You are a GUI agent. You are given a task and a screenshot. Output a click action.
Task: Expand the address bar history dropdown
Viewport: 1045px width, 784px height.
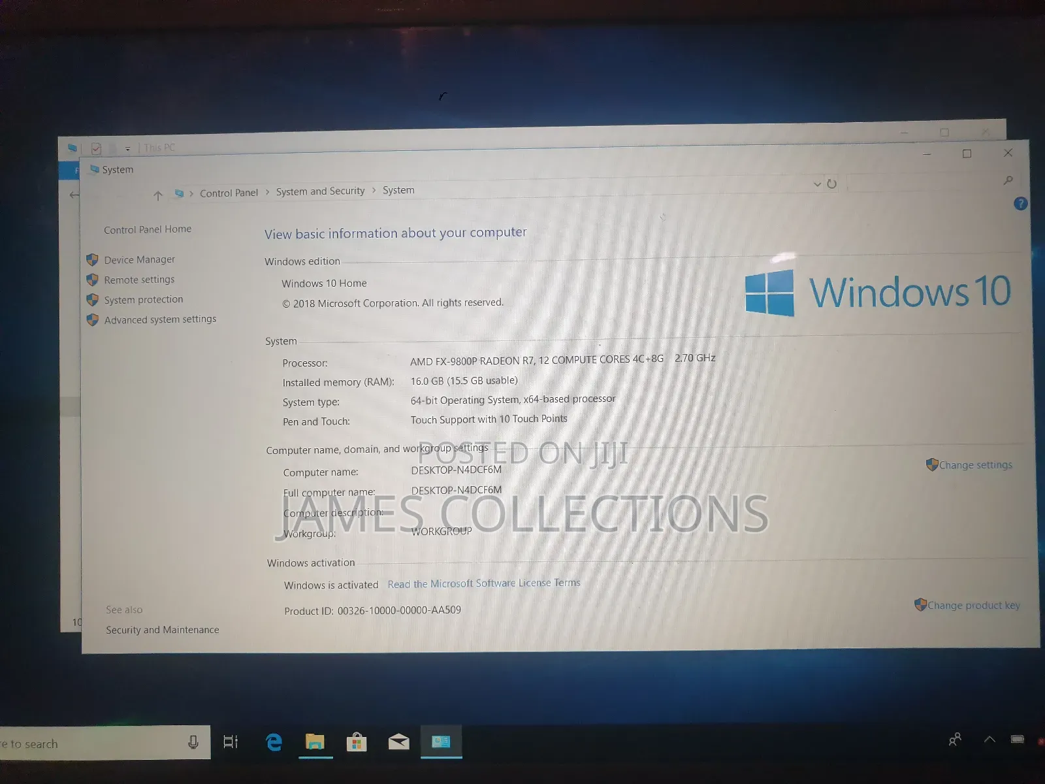816,184
